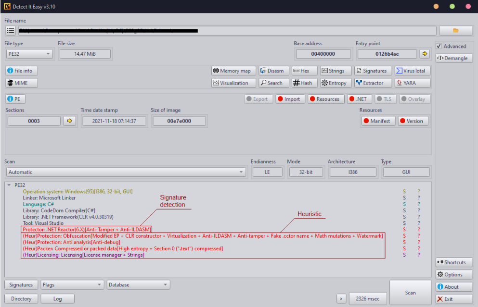This screenshot has height=307, width=478.
Task: Launch the Extractor tool
Action: point(373,83)
